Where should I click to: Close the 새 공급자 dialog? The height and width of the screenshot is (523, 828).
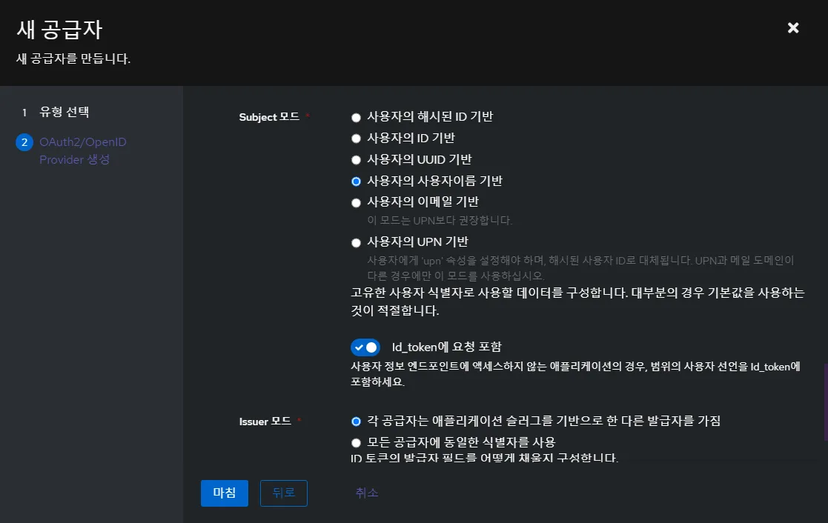pyautogui.click(x=793, y=27)
